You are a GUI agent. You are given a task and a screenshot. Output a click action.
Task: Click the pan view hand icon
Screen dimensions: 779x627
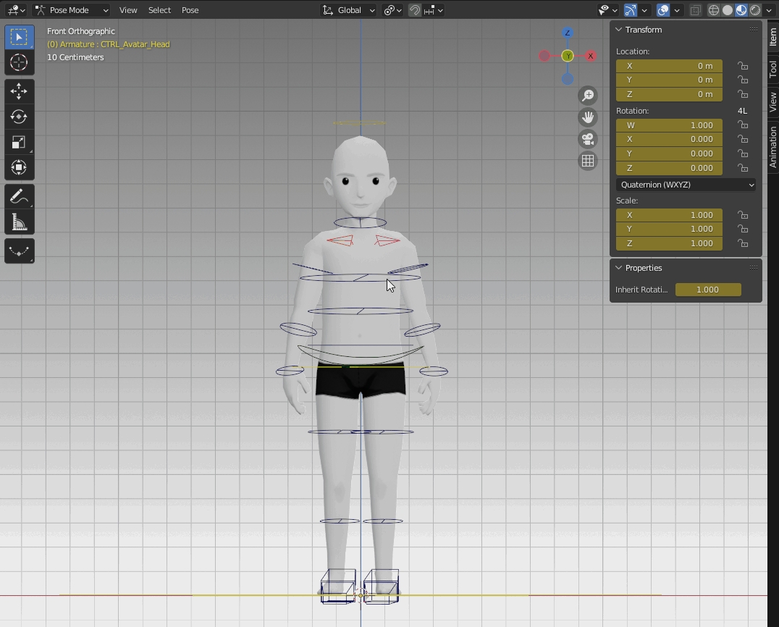[x=588, y=117]
